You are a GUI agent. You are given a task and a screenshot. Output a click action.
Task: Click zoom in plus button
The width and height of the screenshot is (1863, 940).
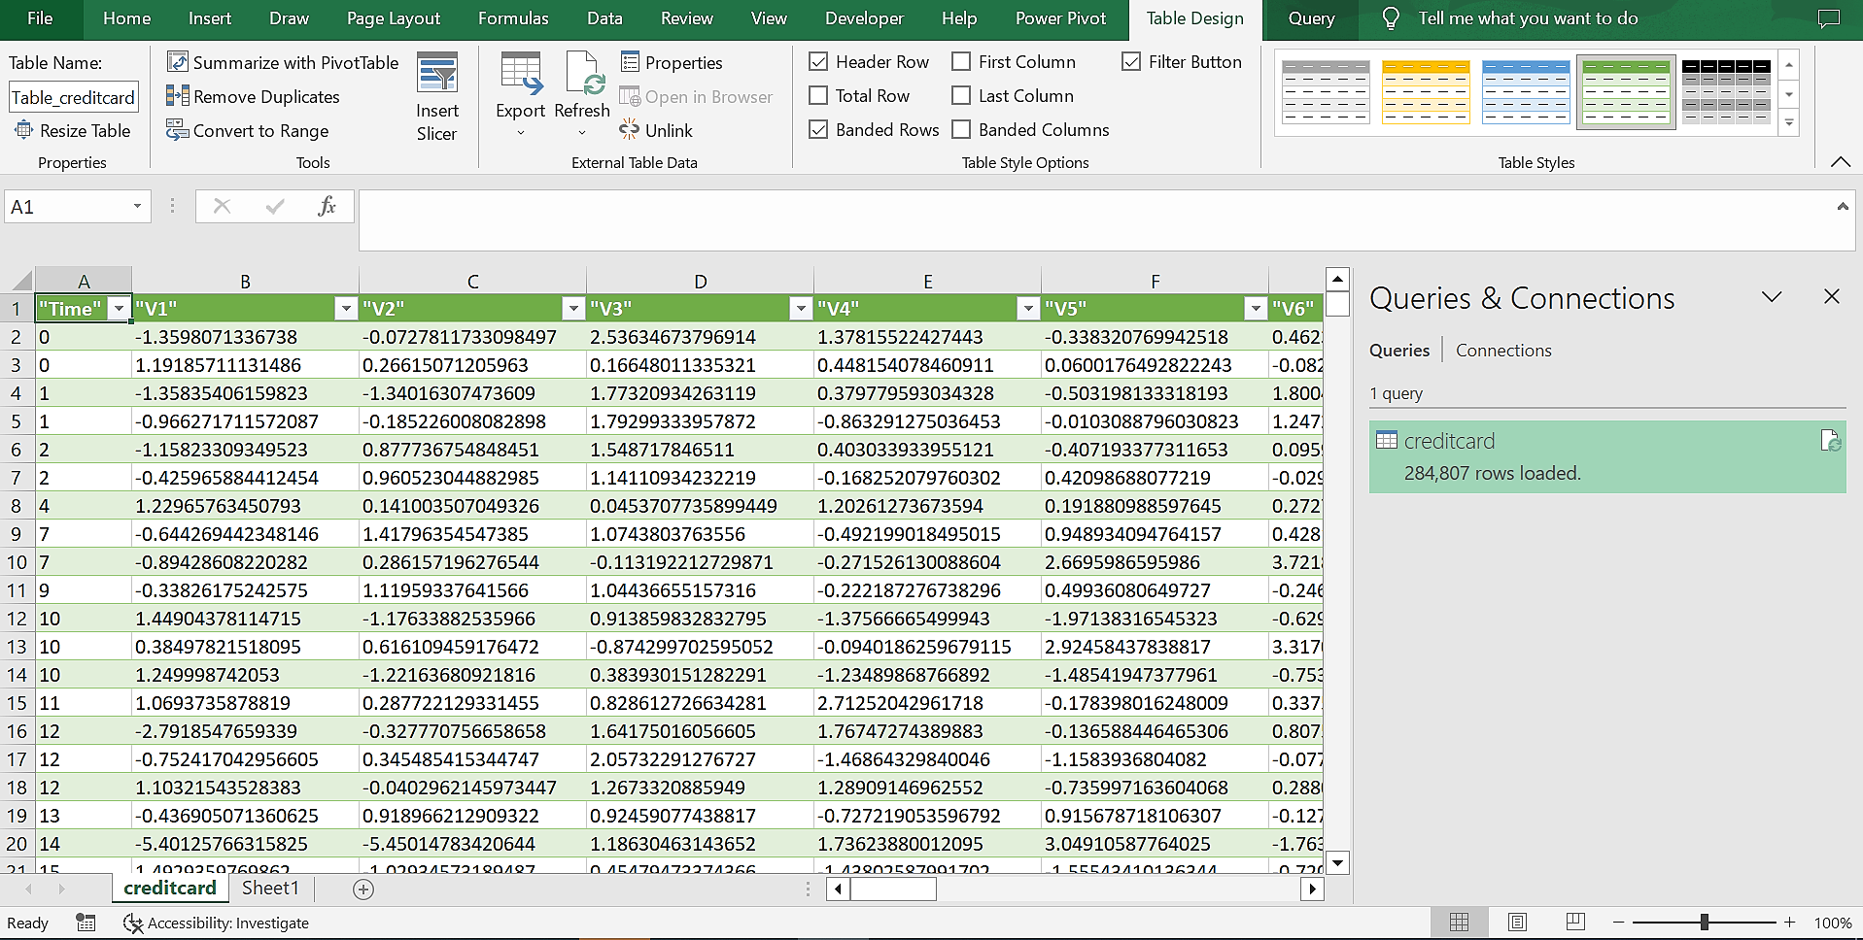tap(1790, 923)
